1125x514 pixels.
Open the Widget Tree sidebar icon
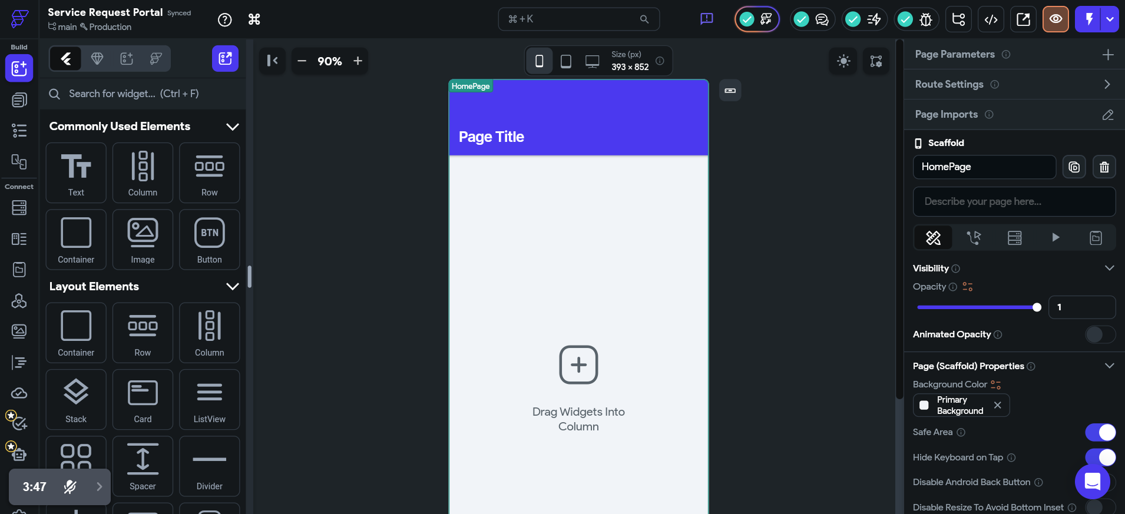(19, 131)
